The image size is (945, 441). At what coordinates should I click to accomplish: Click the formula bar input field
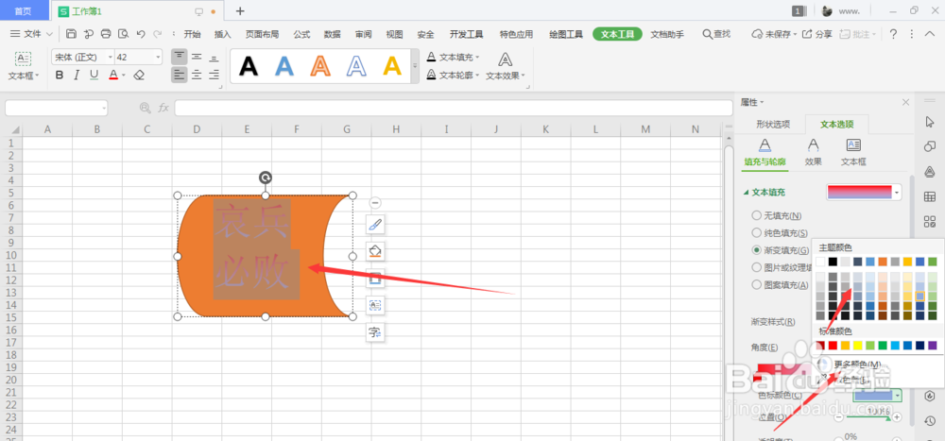tap(454, 108)
